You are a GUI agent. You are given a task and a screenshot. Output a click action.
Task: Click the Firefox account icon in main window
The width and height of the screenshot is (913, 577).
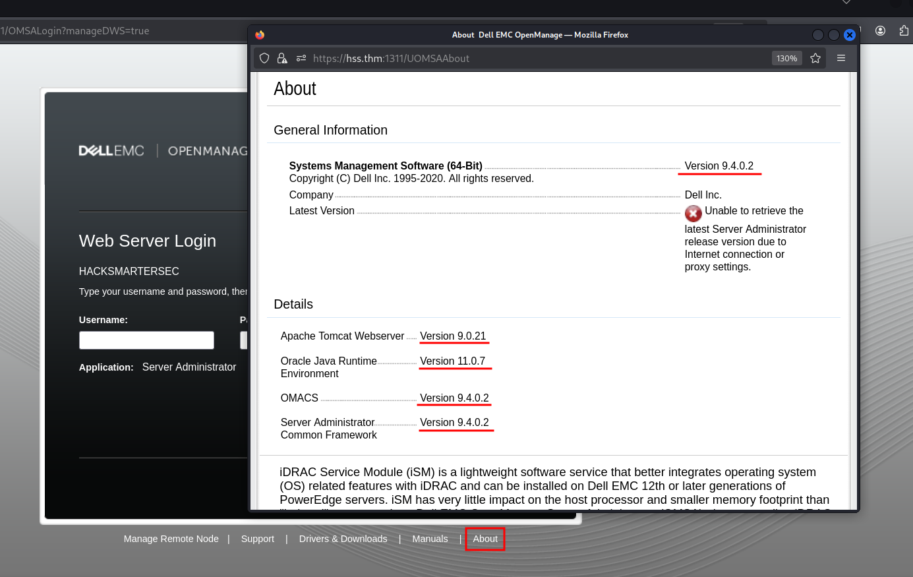coord(880,31)
